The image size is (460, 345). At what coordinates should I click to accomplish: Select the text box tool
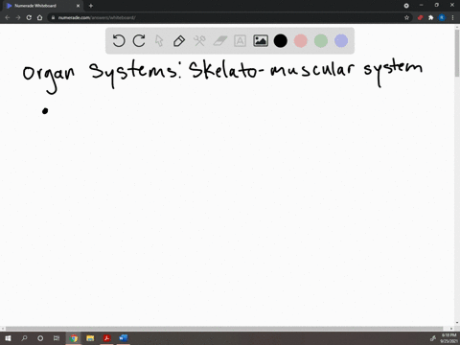(x=240, y=41)
